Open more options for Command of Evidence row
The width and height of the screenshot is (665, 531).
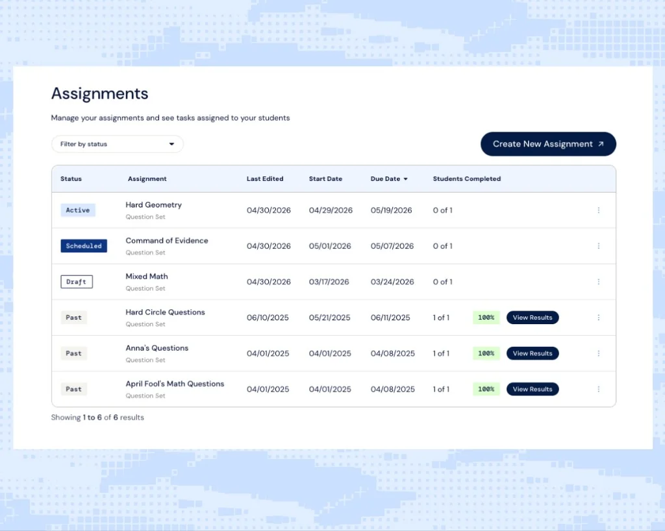(598, 246)
